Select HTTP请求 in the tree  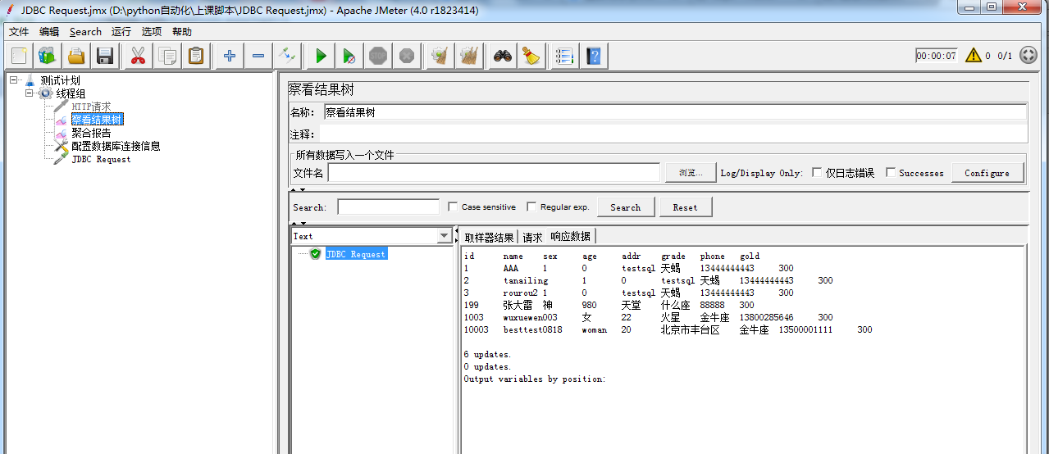point(91,107)
